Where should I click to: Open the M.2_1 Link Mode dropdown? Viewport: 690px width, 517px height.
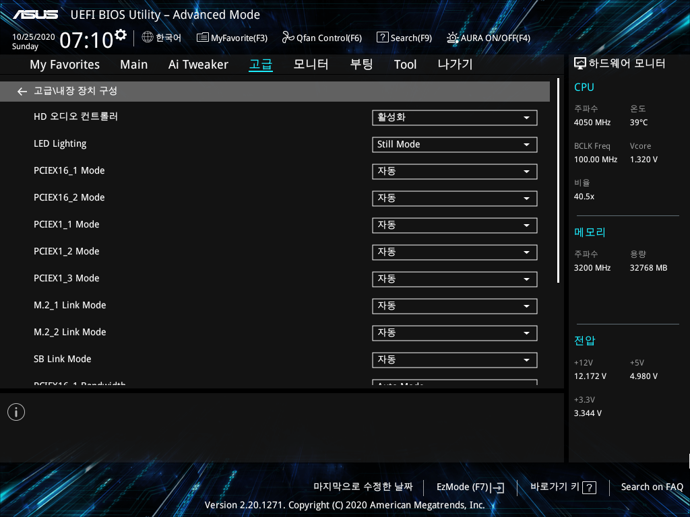tap(455, 306)
